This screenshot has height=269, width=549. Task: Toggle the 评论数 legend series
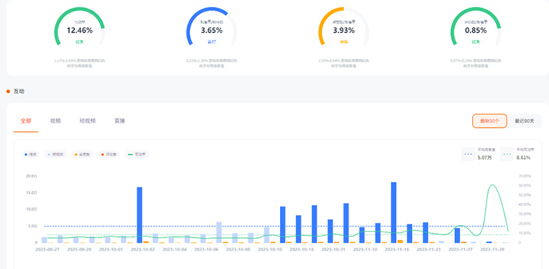point(108,154)
